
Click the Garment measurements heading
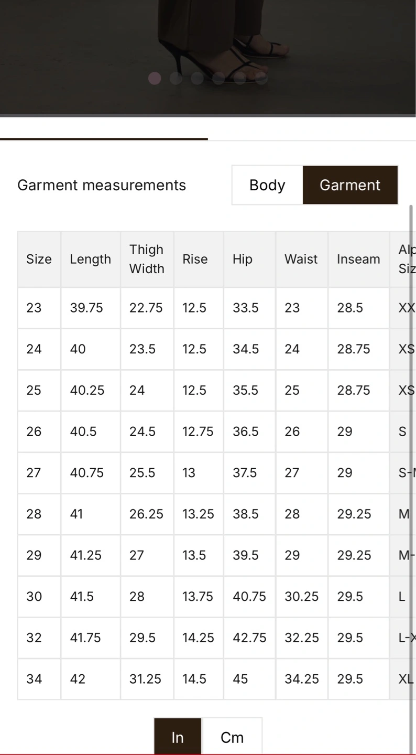102,185
